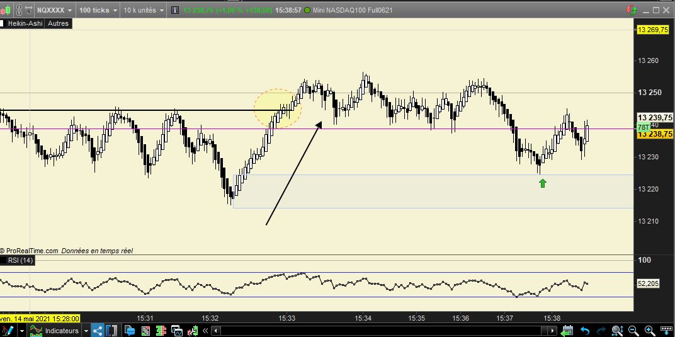Click the RSI scale 100 label

tap(644, 260)
